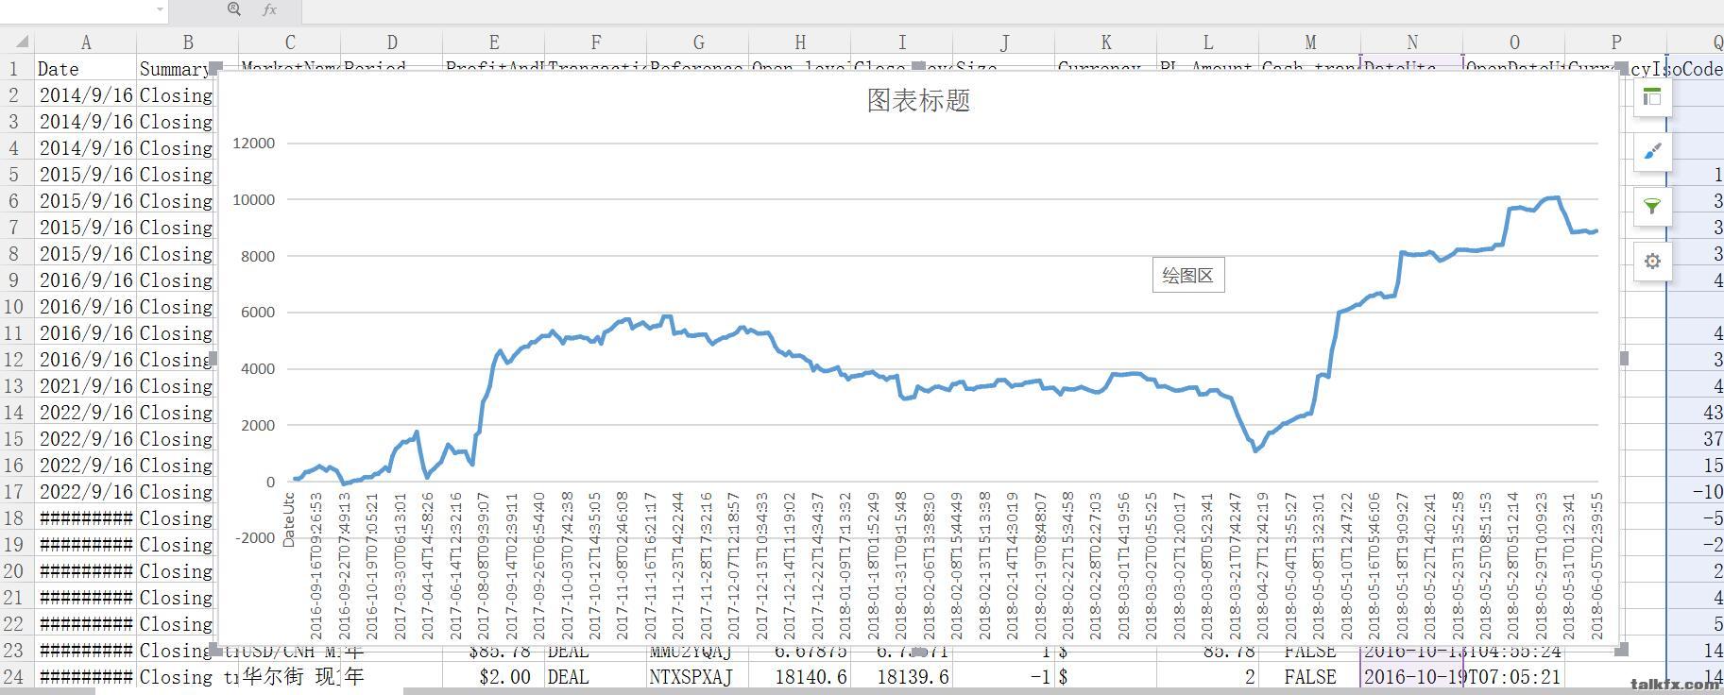
Task: Click the 10000 y-axis label
Action: click(x=253, y=200)
